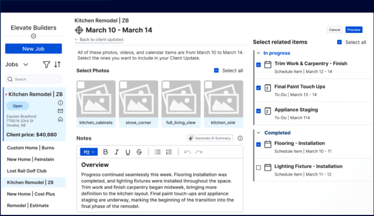Viewport: 374px width, 216px height.
Task: Select Kitchen Remodel | ZB in job list
Action: point(33,183)
